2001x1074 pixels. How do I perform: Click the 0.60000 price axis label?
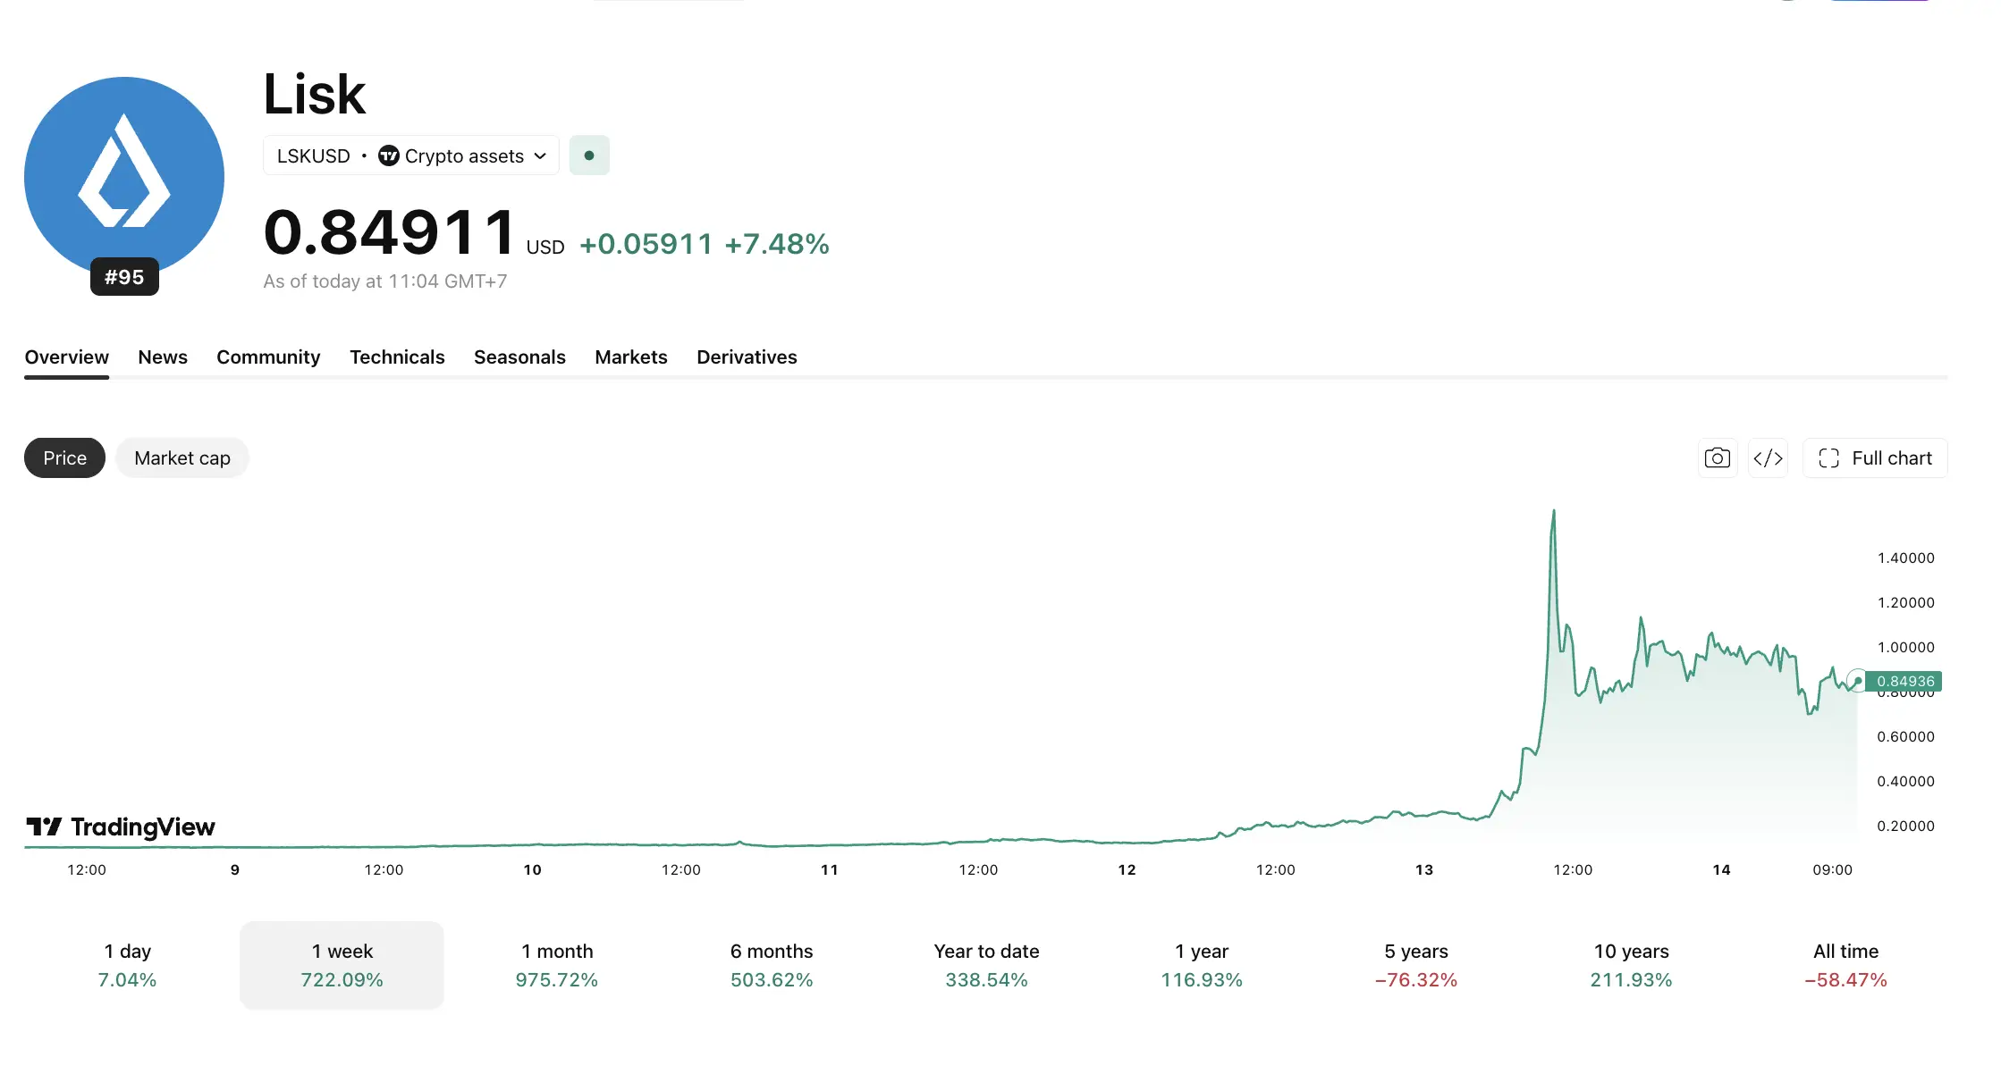tap(1906, 737)
